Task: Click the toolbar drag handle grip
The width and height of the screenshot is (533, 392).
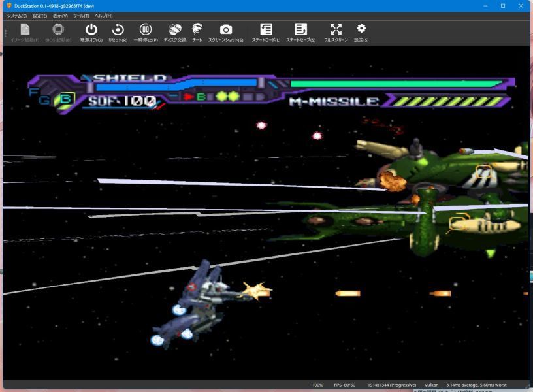Action: tap(6, 33)
